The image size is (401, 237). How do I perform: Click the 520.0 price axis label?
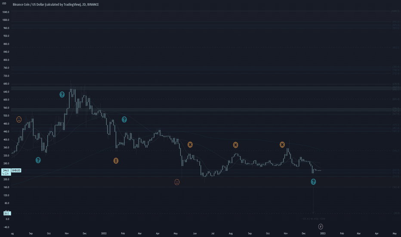(6, 115)
